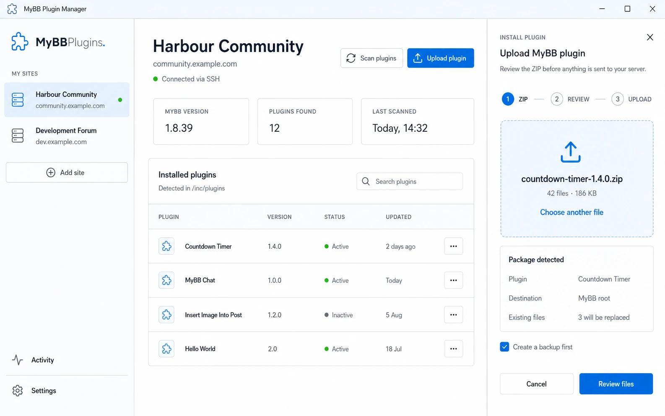This screenshot has width=665, height=416.
Task: Click the Search plugins field
Action: pyautogui.click(x=410, y=181)
